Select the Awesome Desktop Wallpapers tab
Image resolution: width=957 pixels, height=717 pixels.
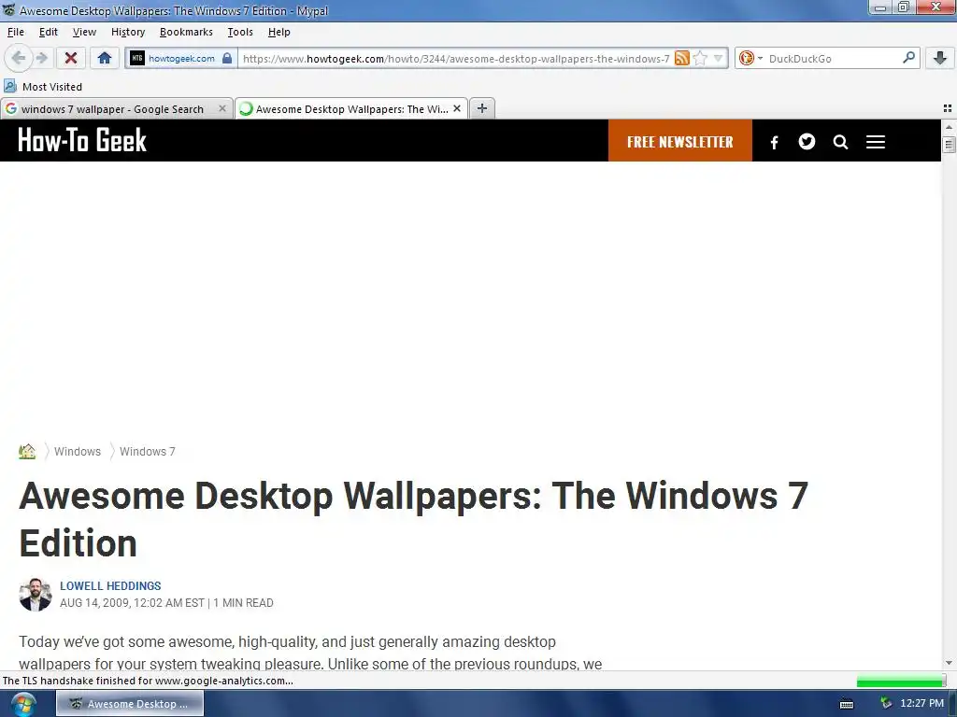351,108
